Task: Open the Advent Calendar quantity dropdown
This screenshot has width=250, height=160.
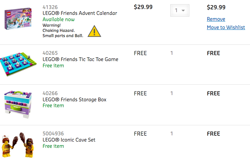Action: click(x=180, y=10)
